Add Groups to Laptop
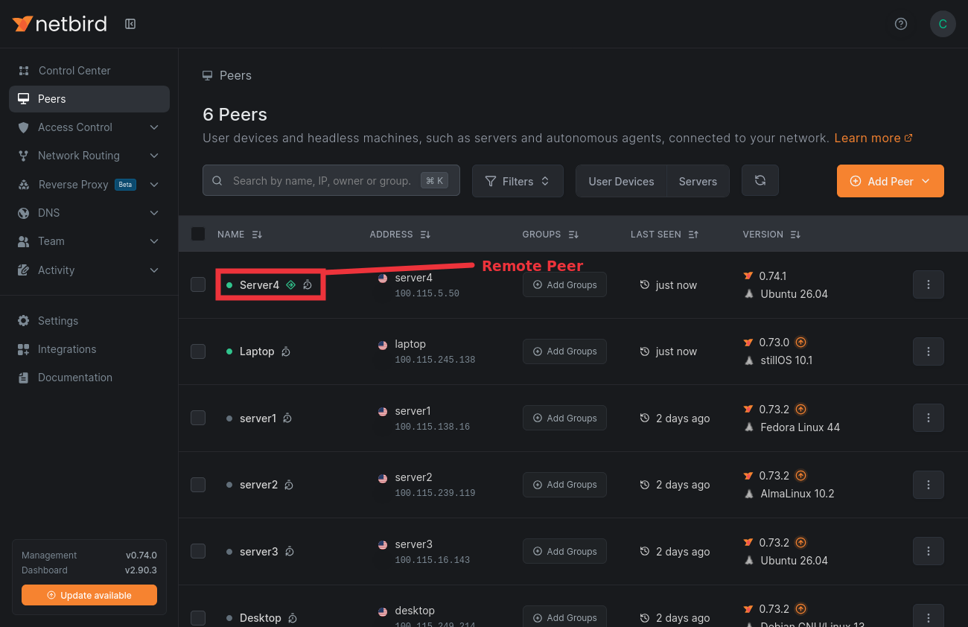This screenshot has height=627, width=968. 564,351
